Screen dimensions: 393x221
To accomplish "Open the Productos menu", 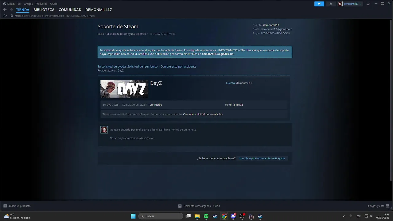I will pos(41,4).
